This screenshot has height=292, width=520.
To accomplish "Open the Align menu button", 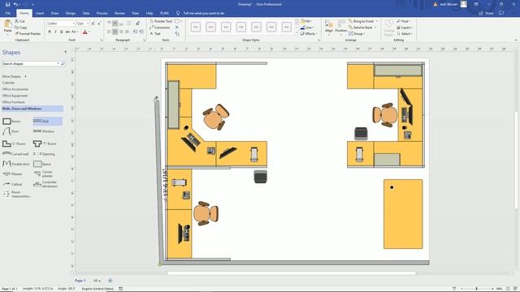I will (328, 27).
